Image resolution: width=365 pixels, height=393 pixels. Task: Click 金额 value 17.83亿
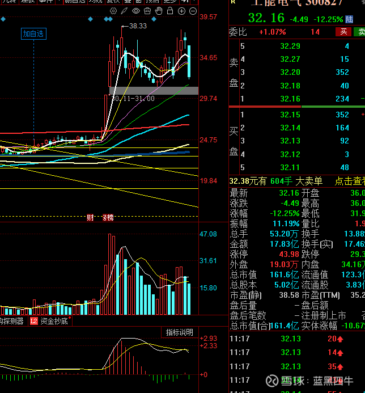coord(285,244)
